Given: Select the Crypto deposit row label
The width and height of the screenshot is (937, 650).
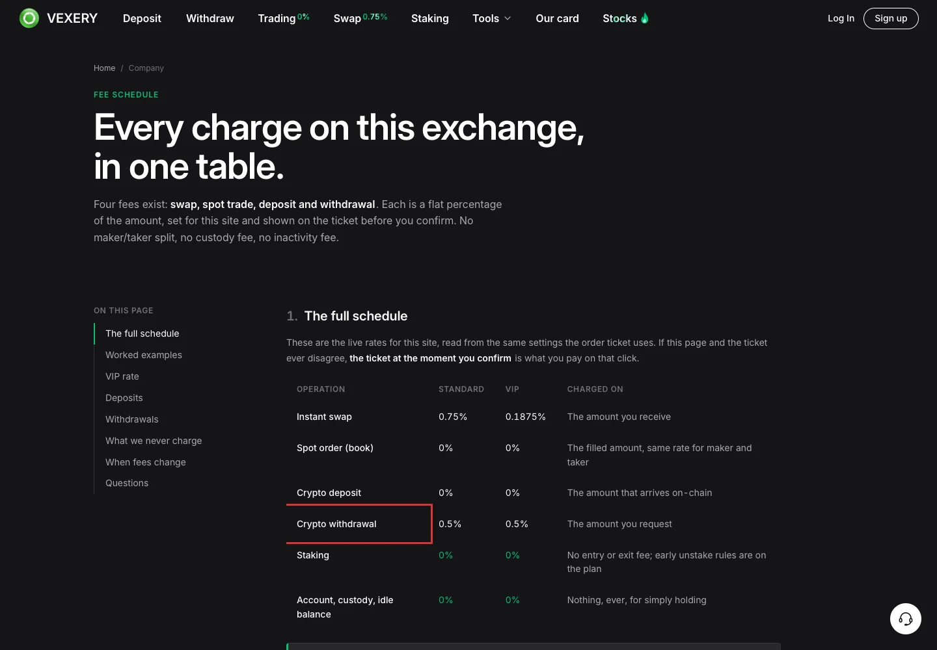Looking at the screenshot, I should [x=329, y=493].
